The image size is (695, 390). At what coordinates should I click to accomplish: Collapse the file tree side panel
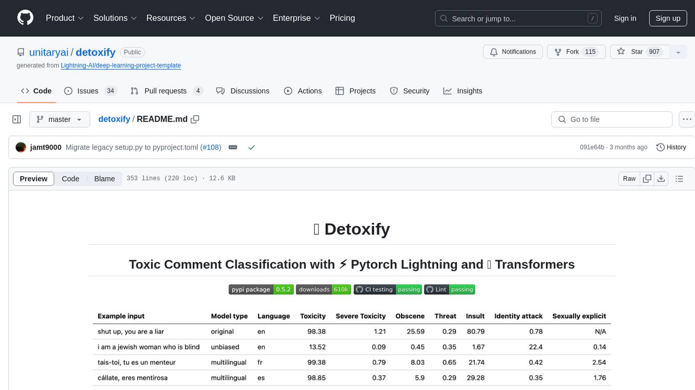17,119
